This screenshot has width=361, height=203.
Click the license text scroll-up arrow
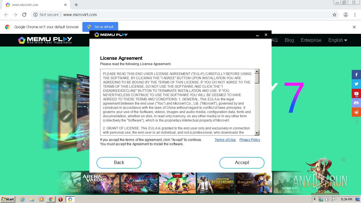tap(257, 72)
